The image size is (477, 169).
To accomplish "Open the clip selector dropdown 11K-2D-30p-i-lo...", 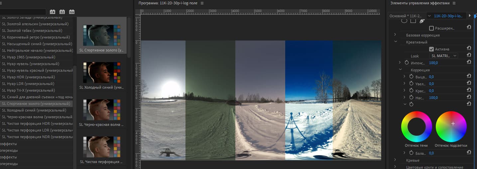I will 429,16.
